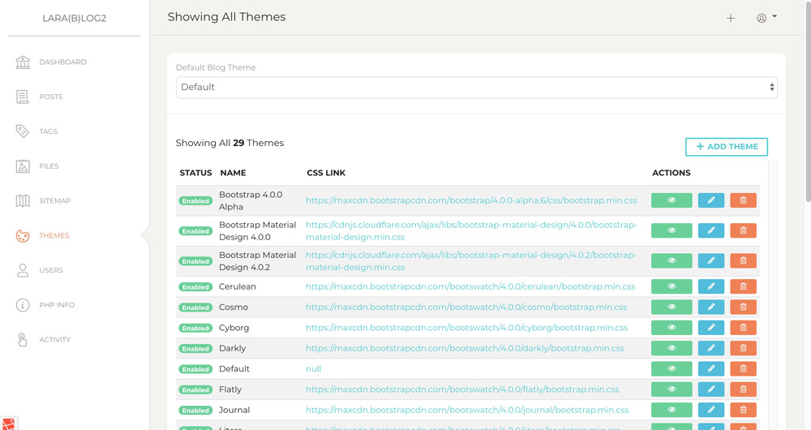Open the Journal bootstrap CSS link
This screenshot has height=430, width=811.
click(466, 411)
